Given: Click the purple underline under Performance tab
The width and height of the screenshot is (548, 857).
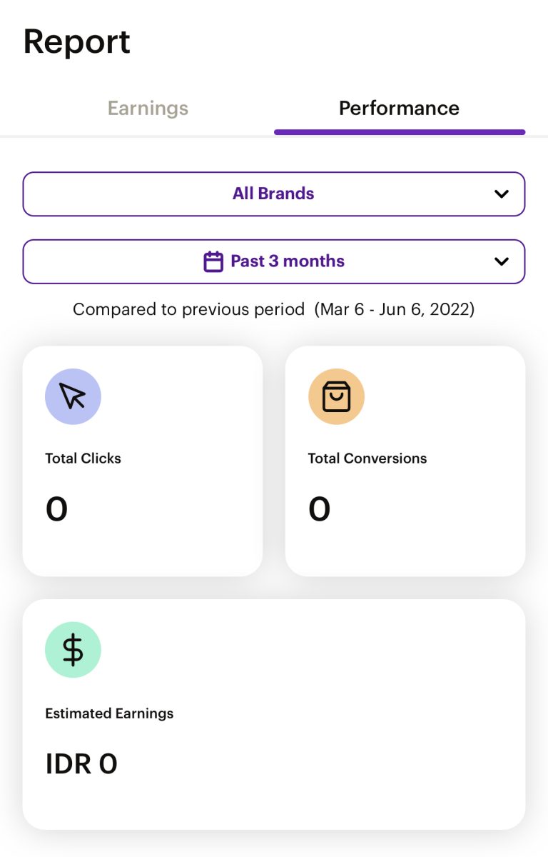Looking at the screenshot, I should tap(400, 132).
